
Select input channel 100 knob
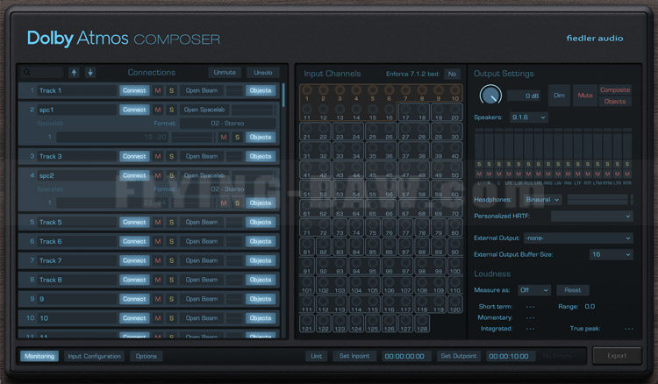pos(455,263)
